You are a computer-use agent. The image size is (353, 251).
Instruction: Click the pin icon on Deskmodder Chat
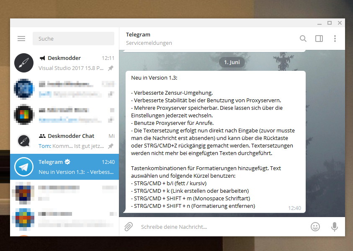point(111,146)
